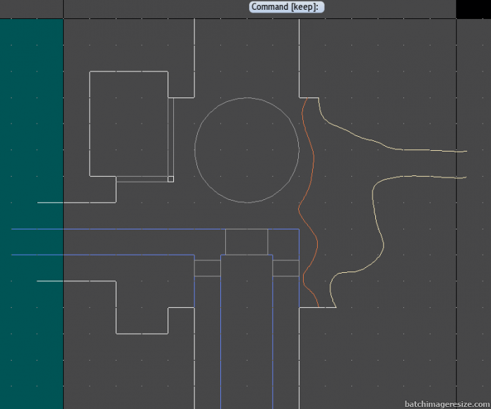Select the small rectangle above the blue column

[246, 241]
